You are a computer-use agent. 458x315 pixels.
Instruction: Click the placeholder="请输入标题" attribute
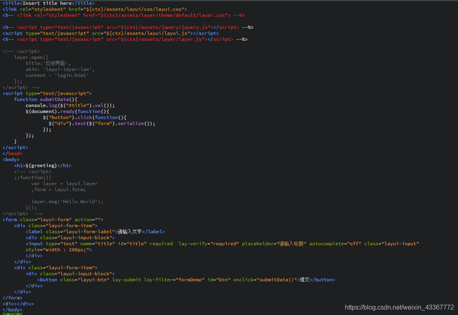pyautogui.click(x=274, y=244)
